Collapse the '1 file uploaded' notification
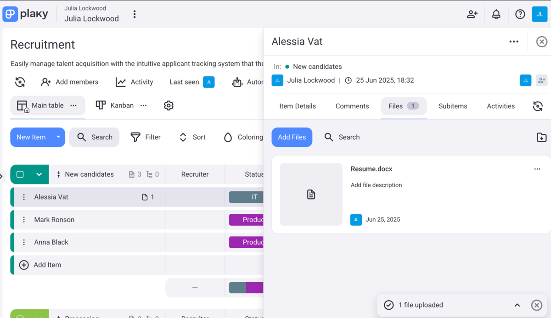Viewport: 551px width, 318px height. click(517, 305)
